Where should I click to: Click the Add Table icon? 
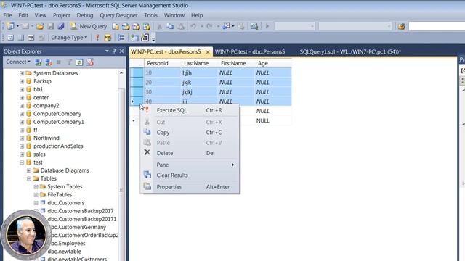coord(134,38)
